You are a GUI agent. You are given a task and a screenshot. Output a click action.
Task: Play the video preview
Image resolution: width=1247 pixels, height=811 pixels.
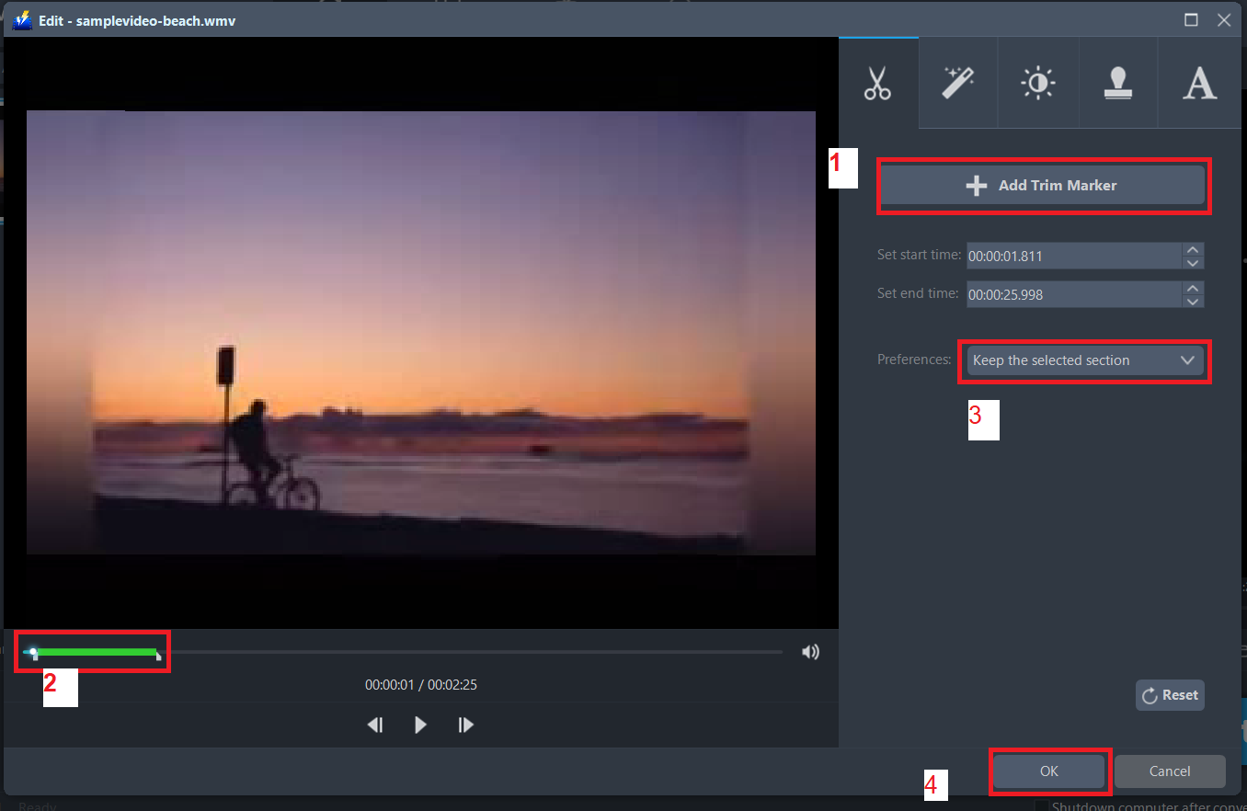pyautogui.click(x=420, y=725)
